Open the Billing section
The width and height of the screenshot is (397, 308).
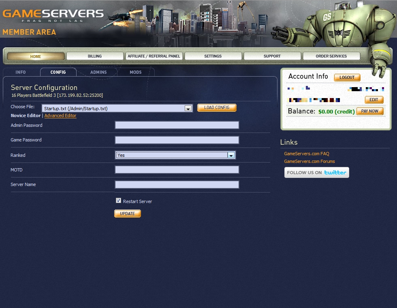[95, 56]
